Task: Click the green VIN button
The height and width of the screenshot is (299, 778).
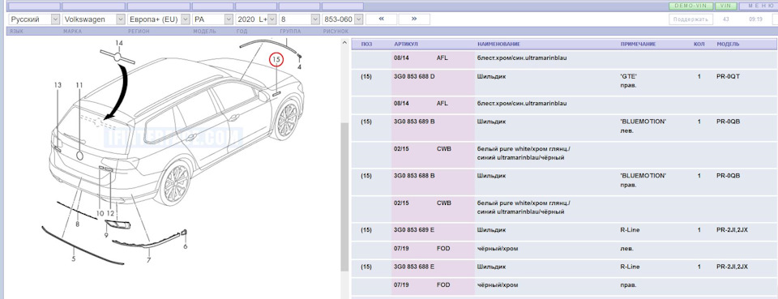Action: (725, 6)
